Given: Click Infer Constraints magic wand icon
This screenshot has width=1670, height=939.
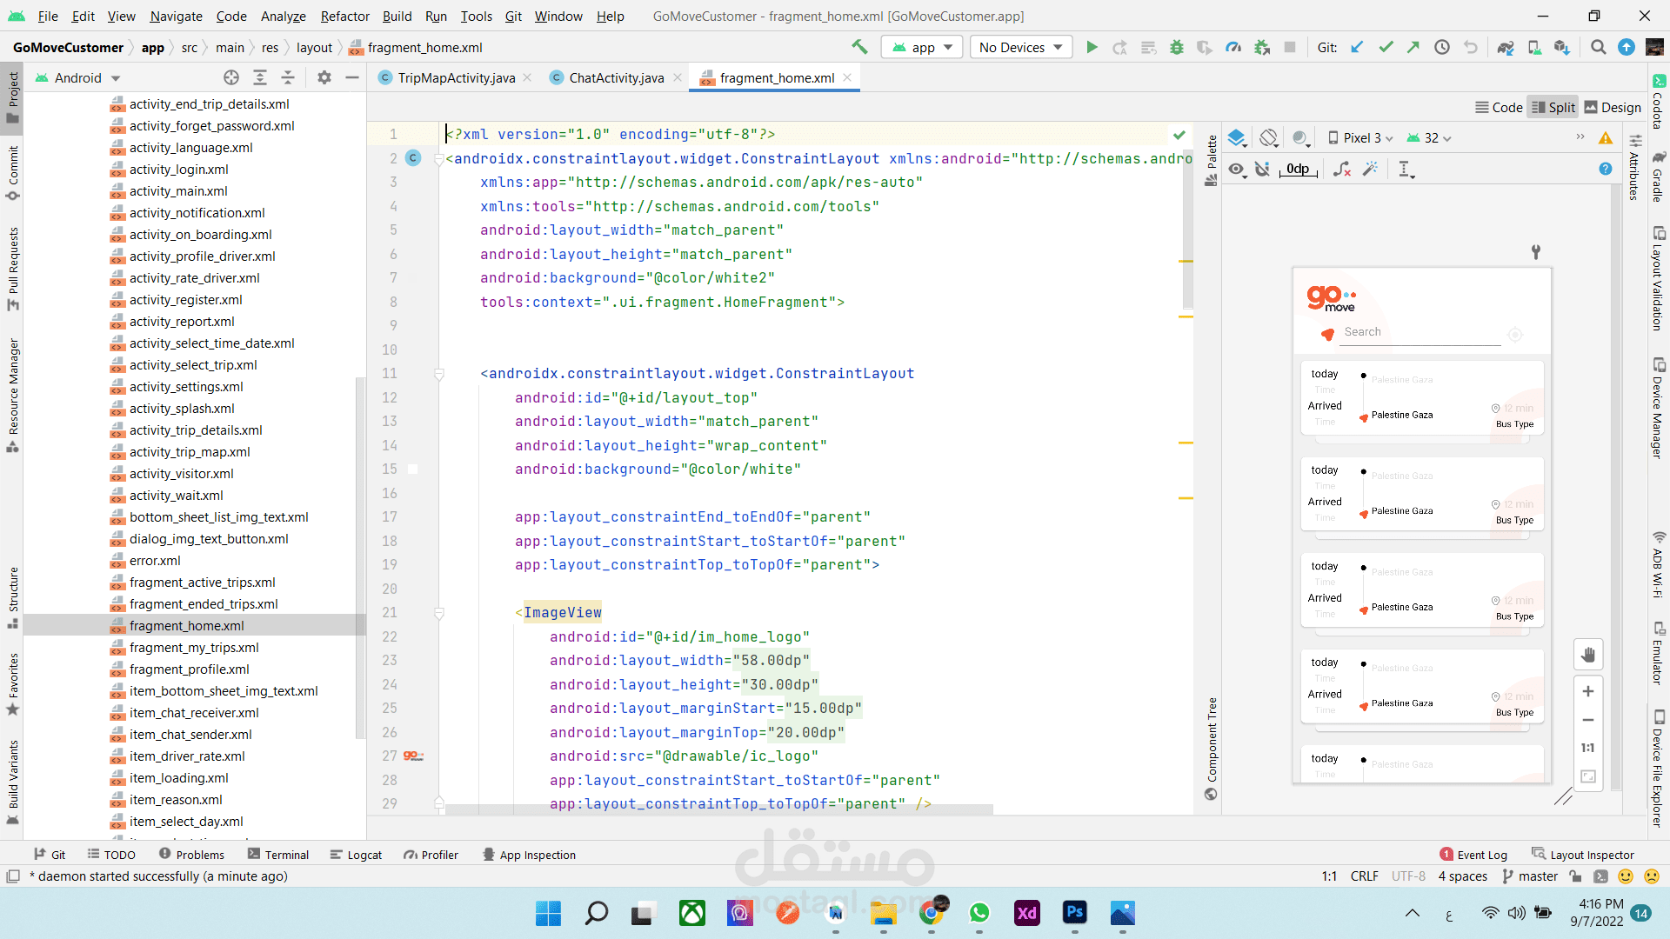Looking at the screenshot, I should [1370, 170].
